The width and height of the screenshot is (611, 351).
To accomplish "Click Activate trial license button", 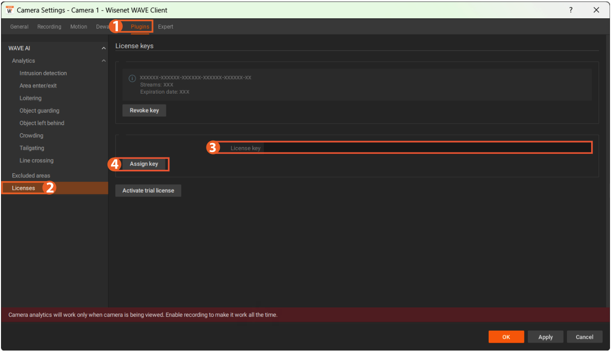I will tap(148, 191).
